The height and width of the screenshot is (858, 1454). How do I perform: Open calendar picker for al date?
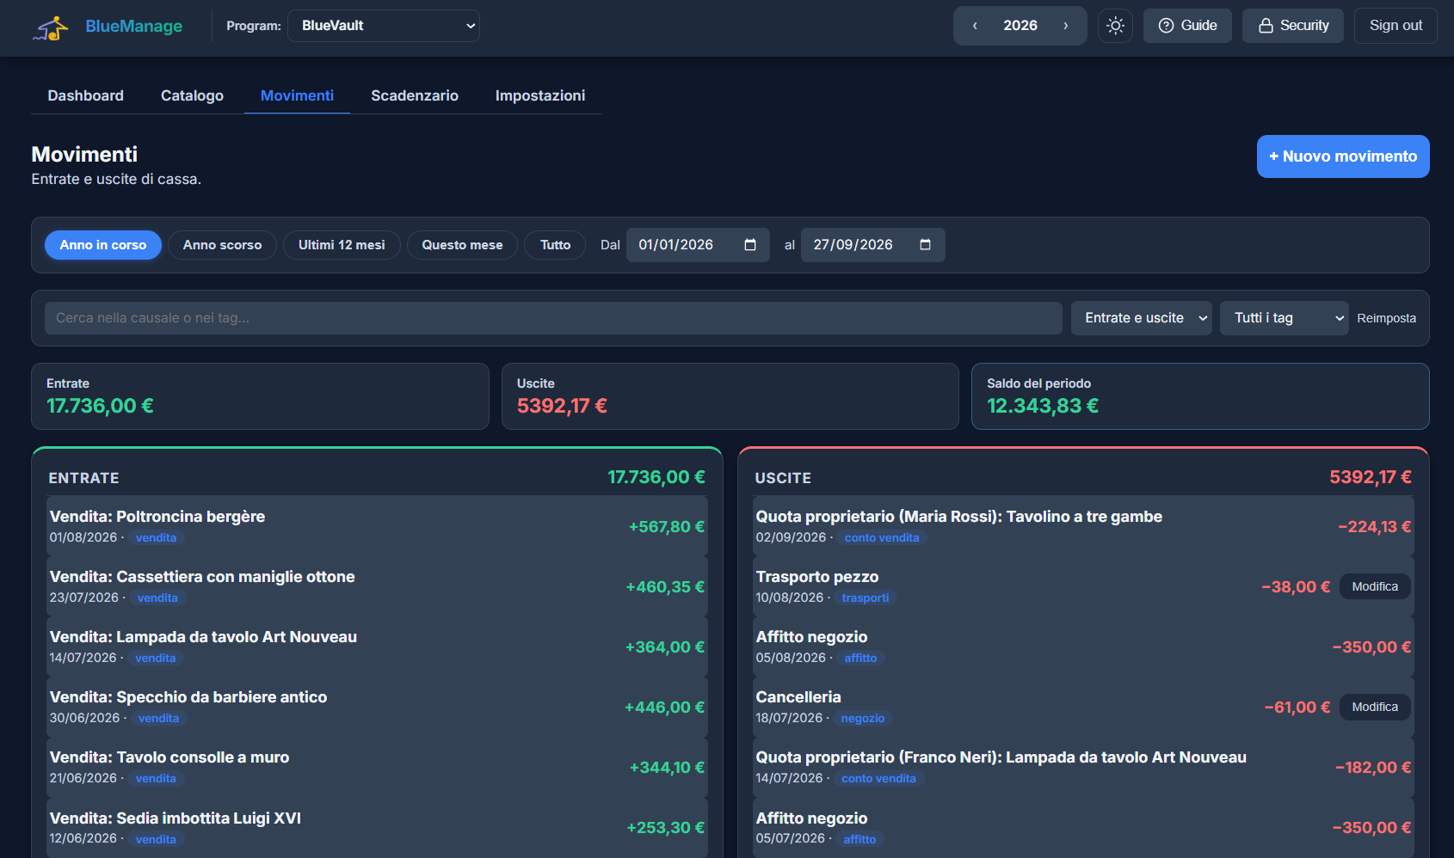point(926,245)
